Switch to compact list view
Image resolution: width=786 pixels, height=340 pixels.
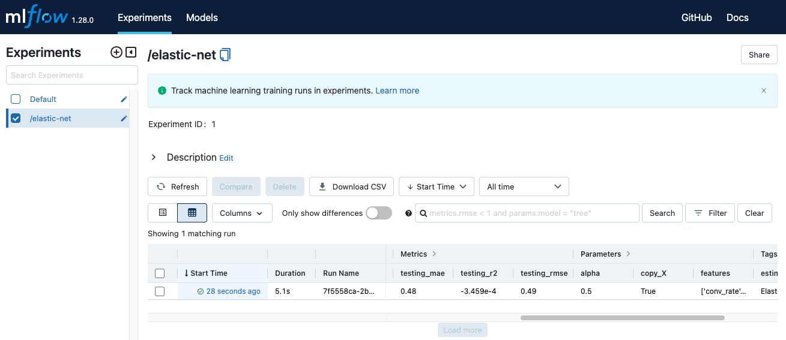click(163, 213)
